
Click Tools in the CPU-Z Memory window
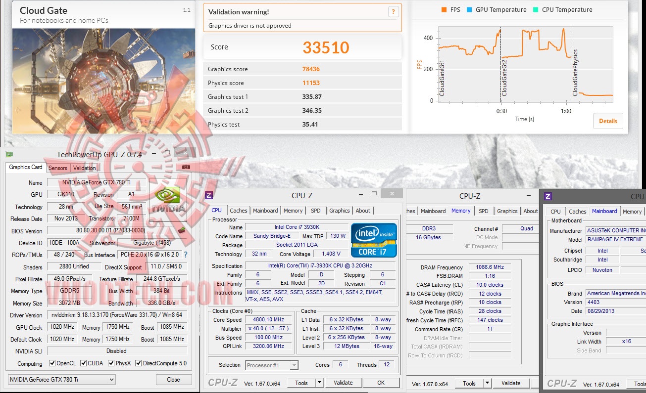tap(469, 383)
